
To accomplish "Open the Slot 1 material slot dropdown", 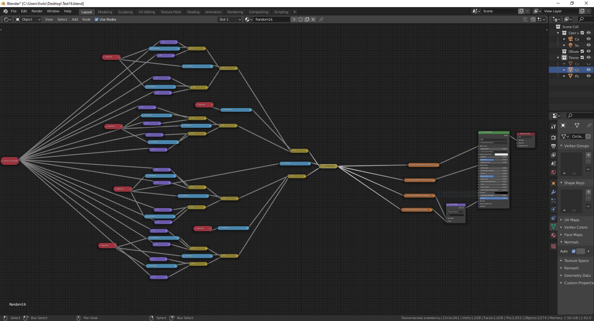I will pos(230,19).
